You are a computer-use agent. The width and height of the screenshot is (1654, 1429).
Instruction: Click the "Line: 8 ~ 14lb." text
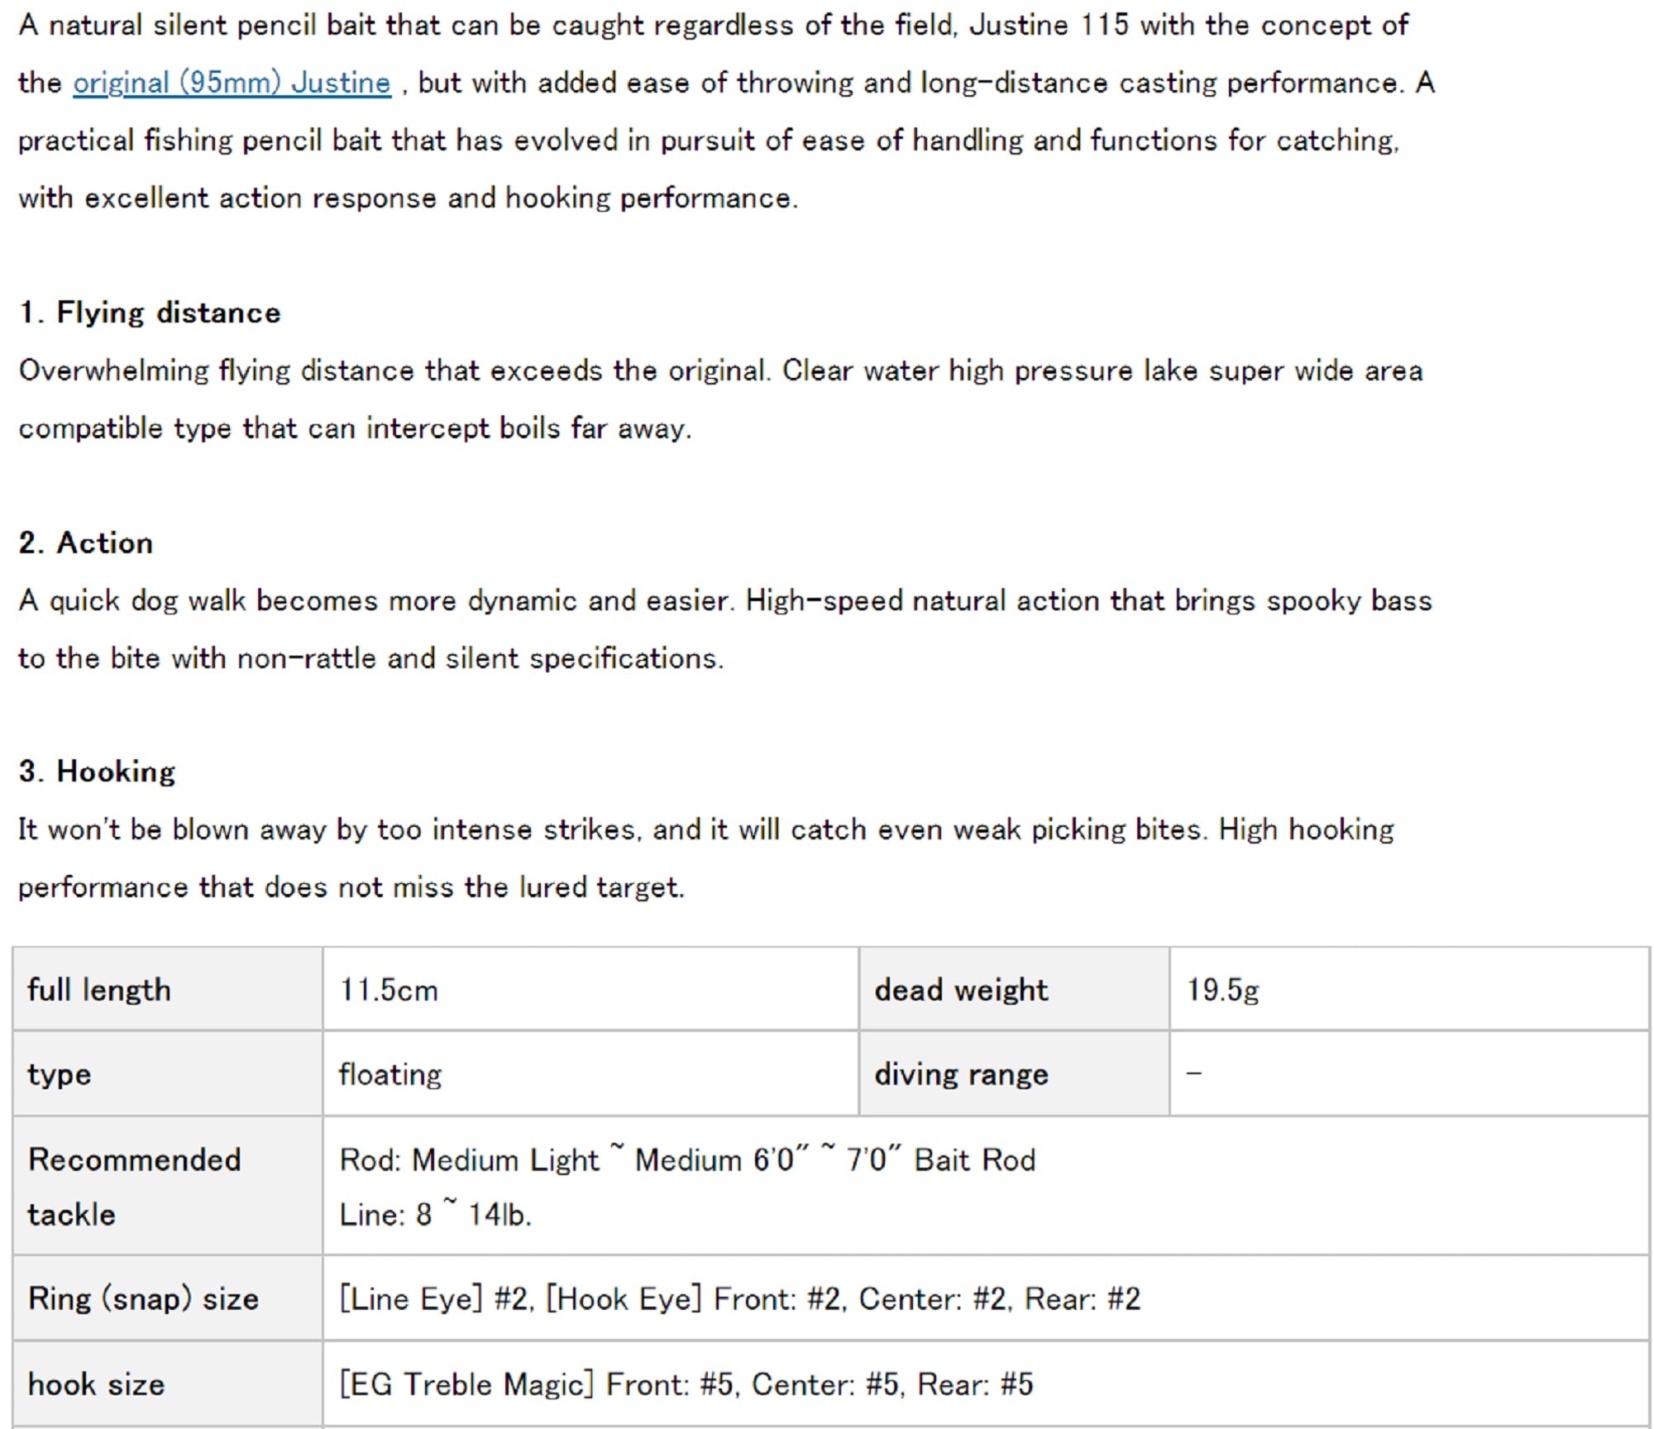pos(435,1214)
